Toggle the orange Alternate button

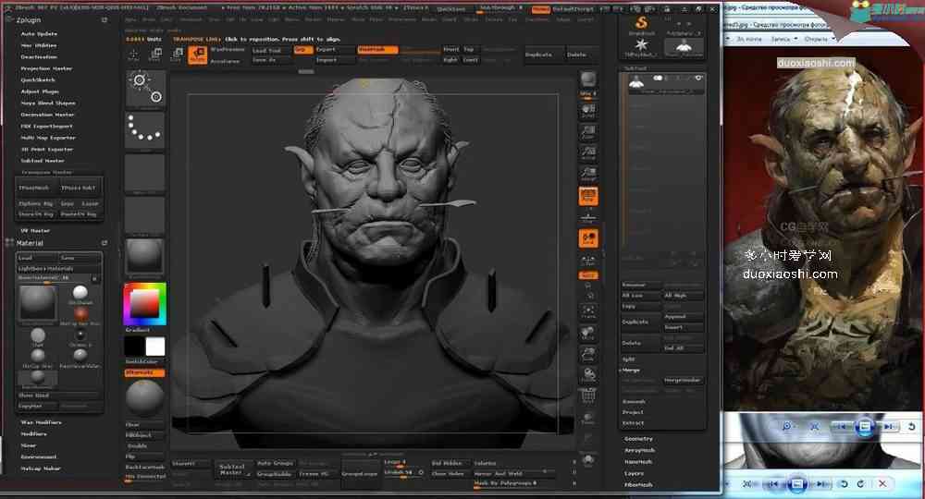click(145, 373)
